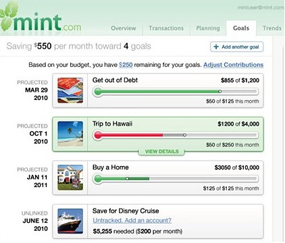Click the Buy a Home progress slider marker
The height and width of the screenshot is (243, 285).
(x=127, y=179)
